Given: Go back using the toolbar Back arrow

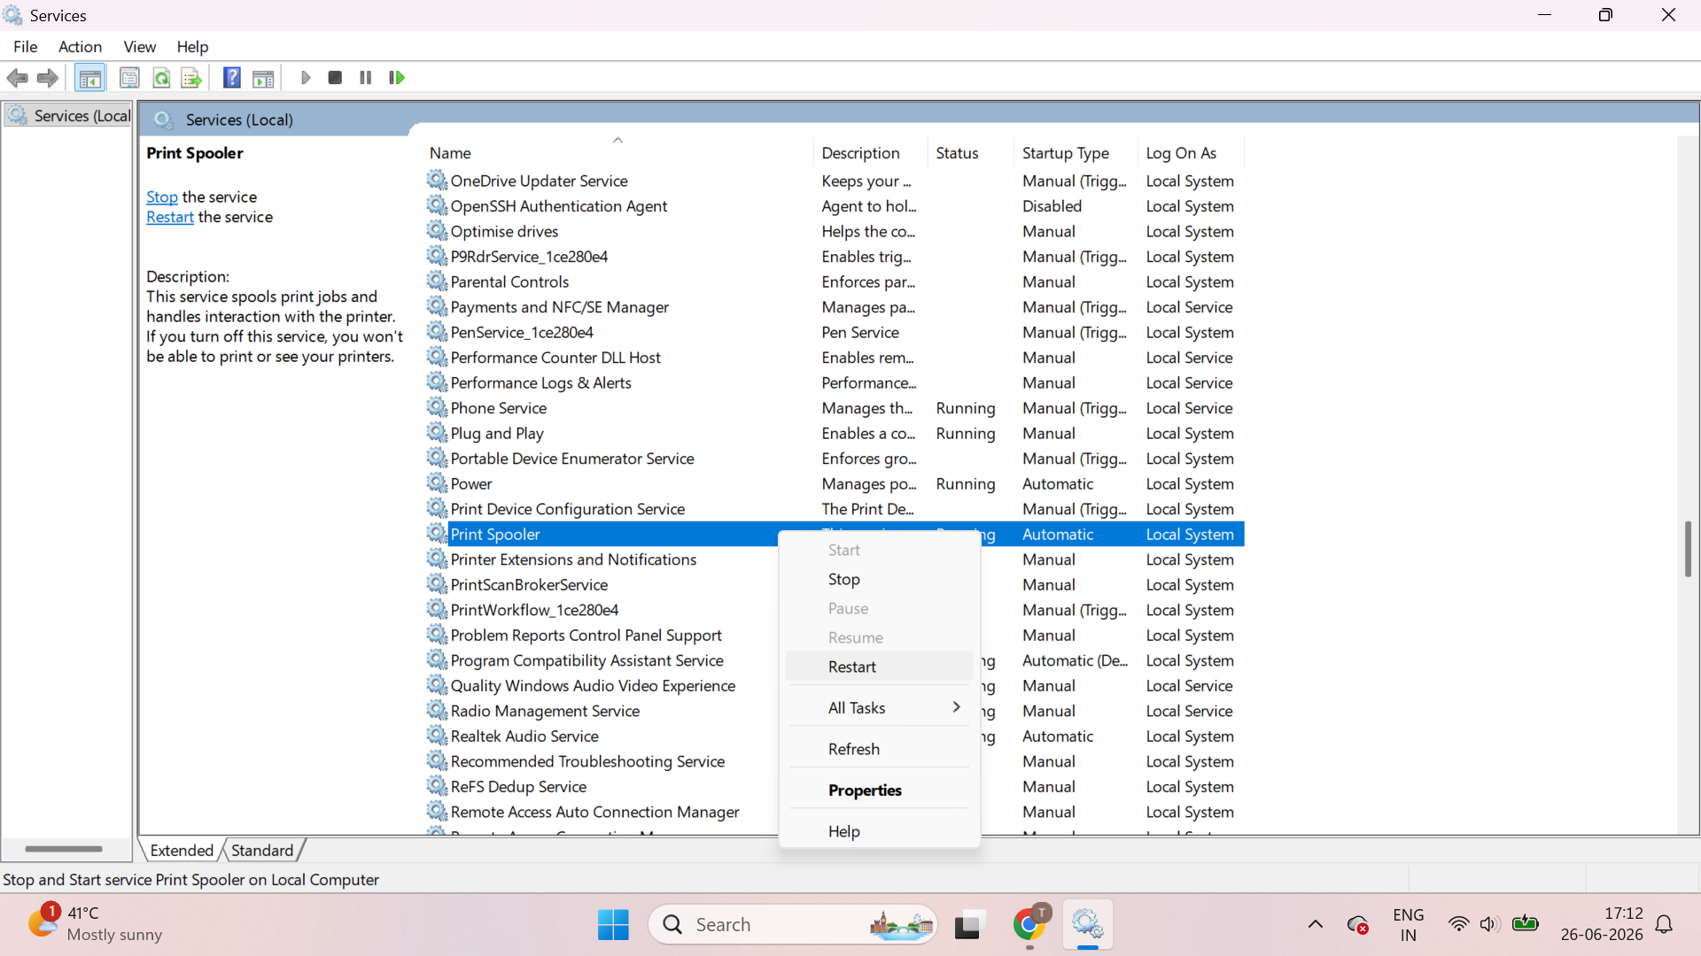Looking at the screenshot, I should 17,78.
